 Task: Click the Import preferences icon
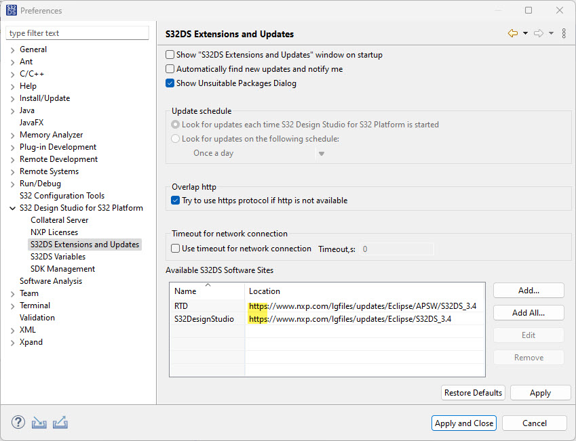pyautogui.click(x=39, y=423)
